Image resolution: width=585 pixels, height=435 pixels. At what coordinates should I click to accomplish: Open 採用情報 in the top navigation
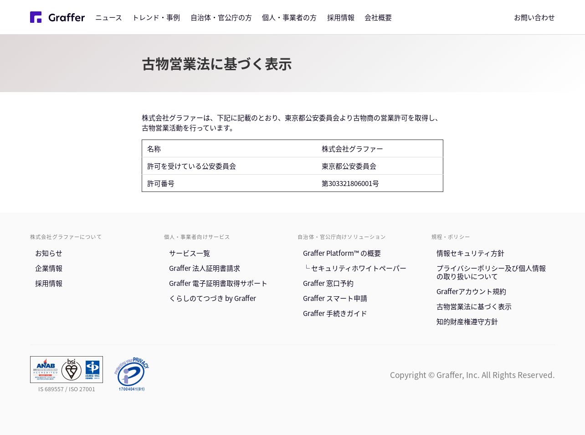click(341, 17)
